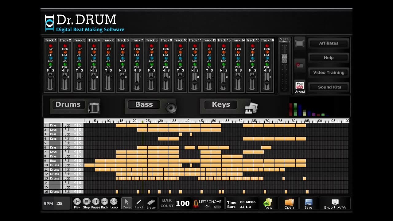This screenshot has width=393, height=221.
Task: Open the Help page
Action: [x=329, y=58]
